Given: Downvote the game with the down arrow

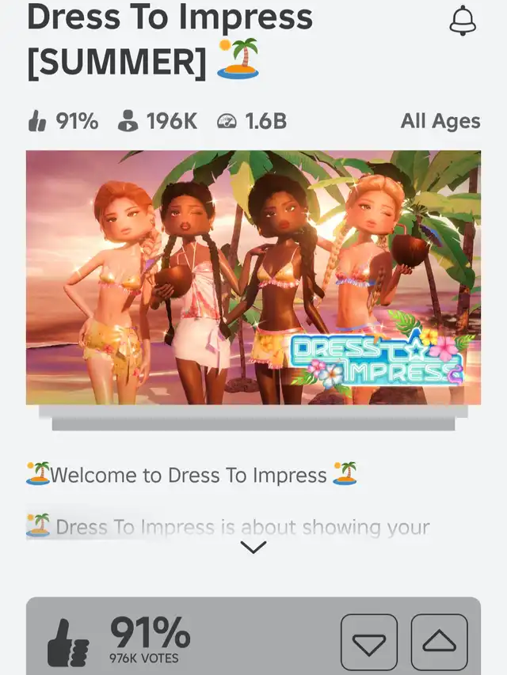Looking at the screenshot, I should point(369,643).
